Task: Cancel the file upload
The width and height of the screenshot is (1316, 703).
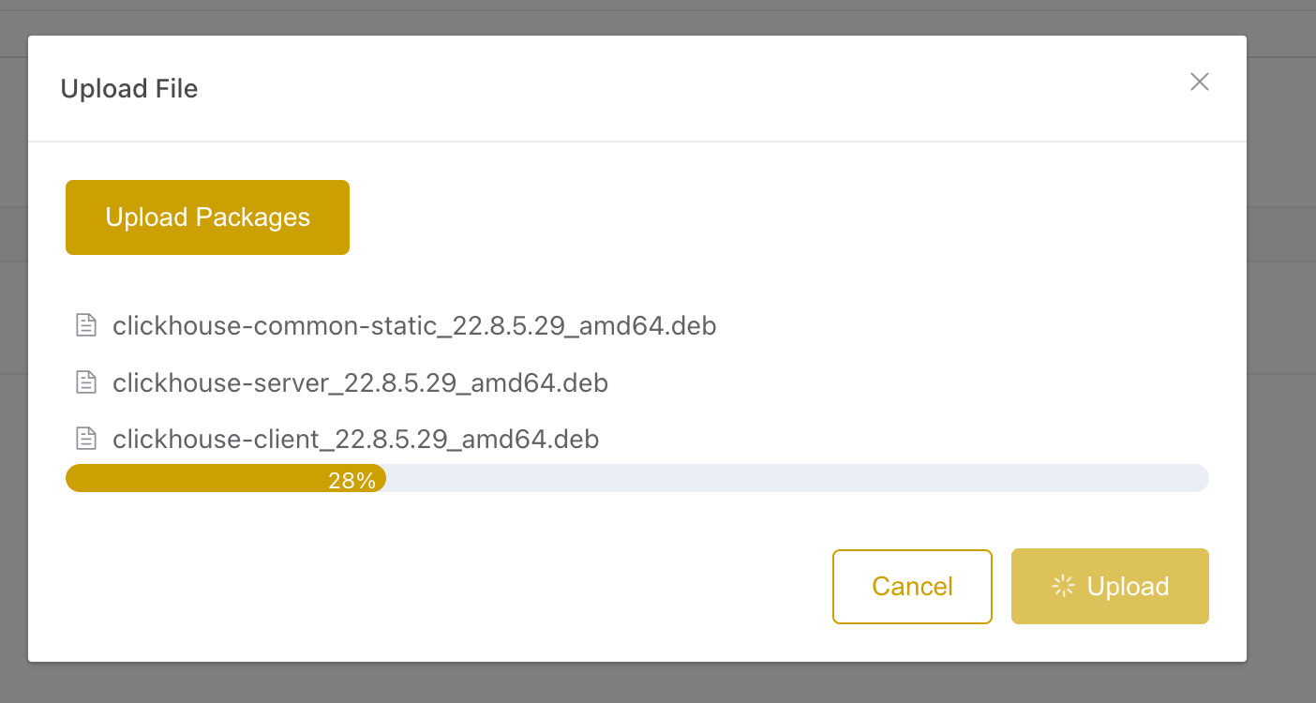Action: point(912,586)
